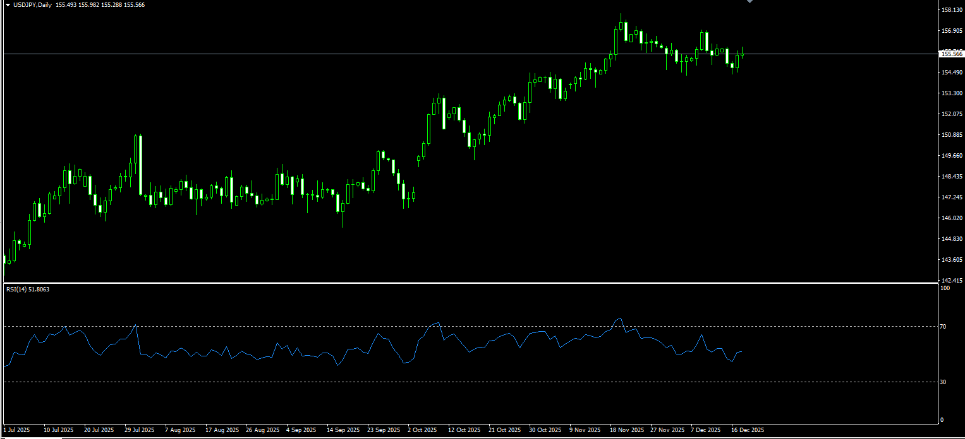Click the dropdown triangle beside USDJPY,Daily

point(8,5)
